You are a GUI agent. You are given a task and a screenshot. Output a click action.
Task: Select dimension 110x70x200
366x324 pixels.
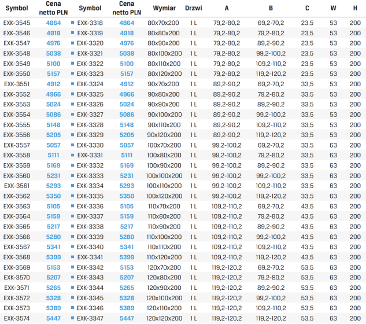(164, 207)
